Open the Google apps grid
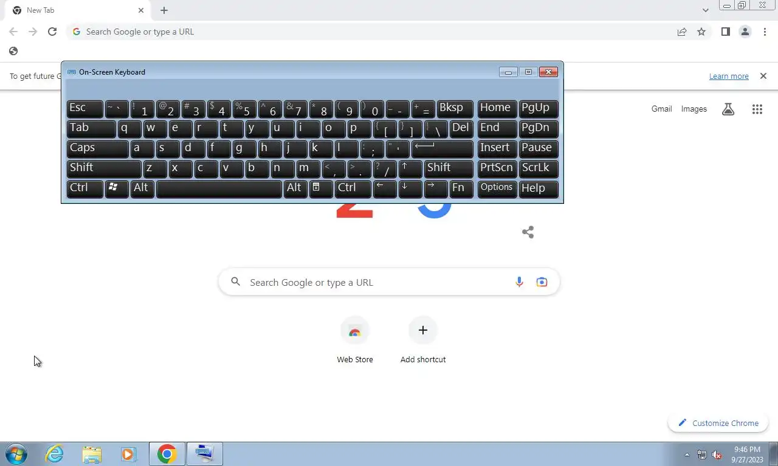The width and height of the screenshot is (778, 466). pos(757,109)
